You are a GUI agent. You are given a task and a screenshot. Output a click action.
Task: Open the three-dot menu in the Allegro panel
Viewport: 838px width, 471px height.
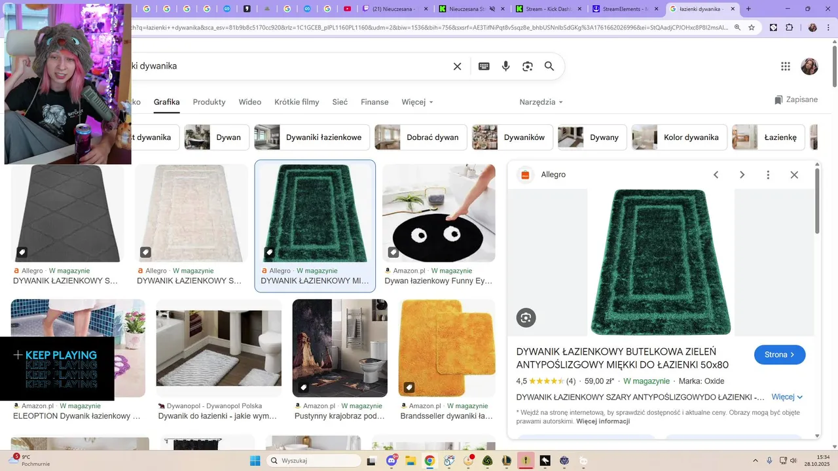768,175
